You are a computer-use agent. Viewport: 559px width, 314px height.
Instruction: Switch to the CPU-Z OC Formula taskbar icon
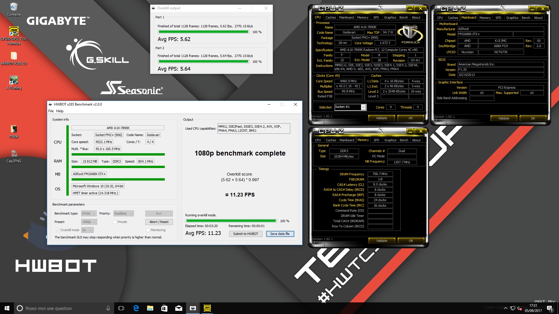point(207,308)
